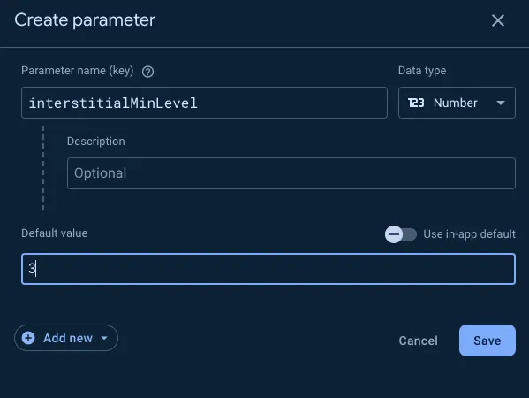Click the Use in-app default label
Image resolution: width=529 pixels, height=398 pixels.
469,234
